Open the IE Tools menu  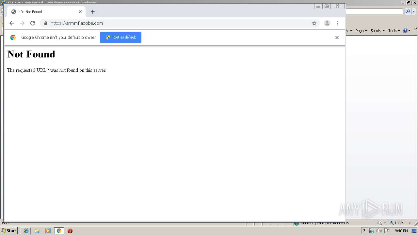click(x=394, y=31)
